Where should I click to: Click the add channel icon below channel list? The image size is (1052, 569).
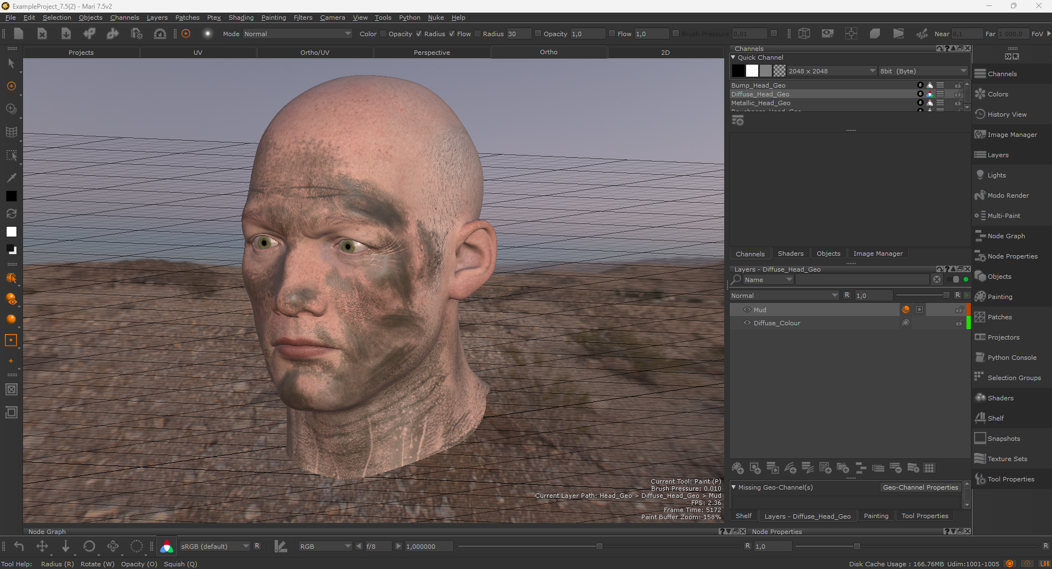coord(738,120)
